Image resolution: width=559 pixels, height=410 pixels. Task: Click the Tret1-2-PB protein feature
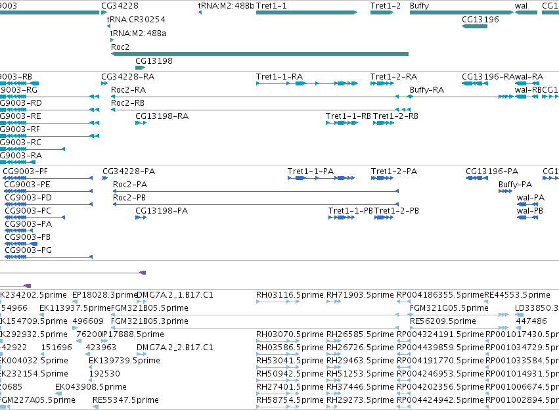point(384,217)
